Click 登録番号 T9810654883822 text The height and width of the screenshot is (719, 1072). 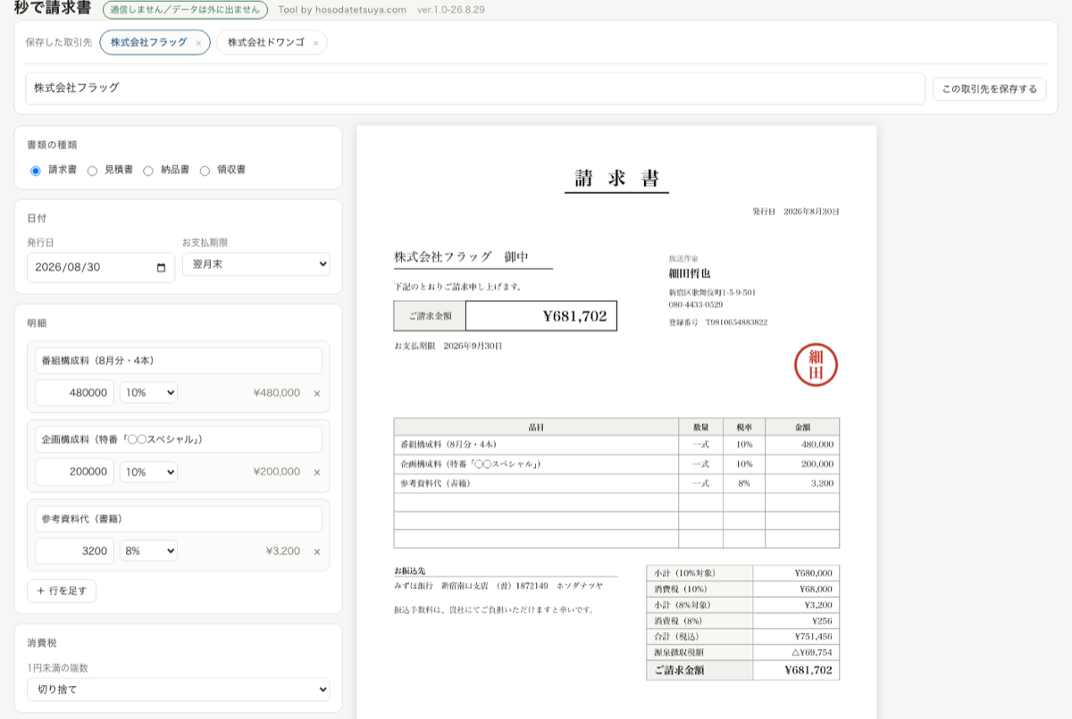pos(718,322)
